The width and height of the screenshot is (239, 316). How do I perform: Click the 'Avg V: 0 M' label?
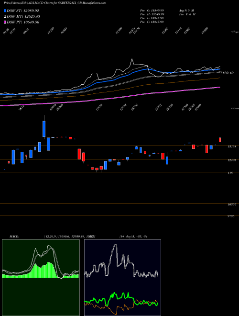coord(187,10)
